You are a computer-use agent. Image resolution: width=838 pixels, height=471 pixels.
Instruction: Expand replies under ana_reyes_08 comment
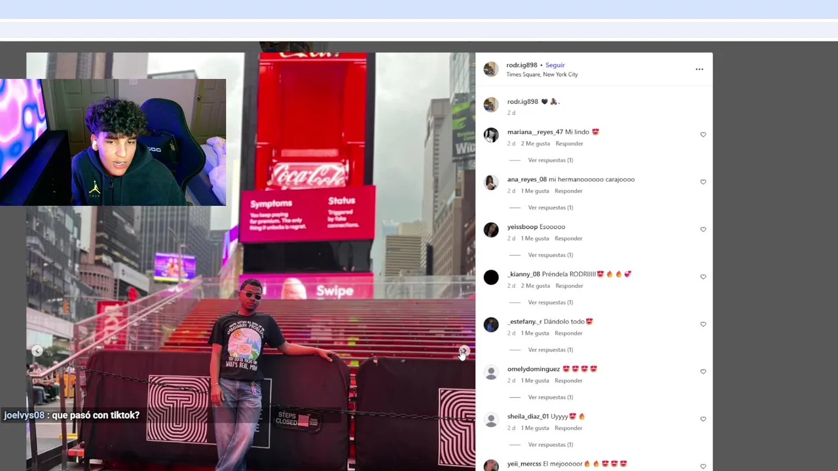pos(551,207)
